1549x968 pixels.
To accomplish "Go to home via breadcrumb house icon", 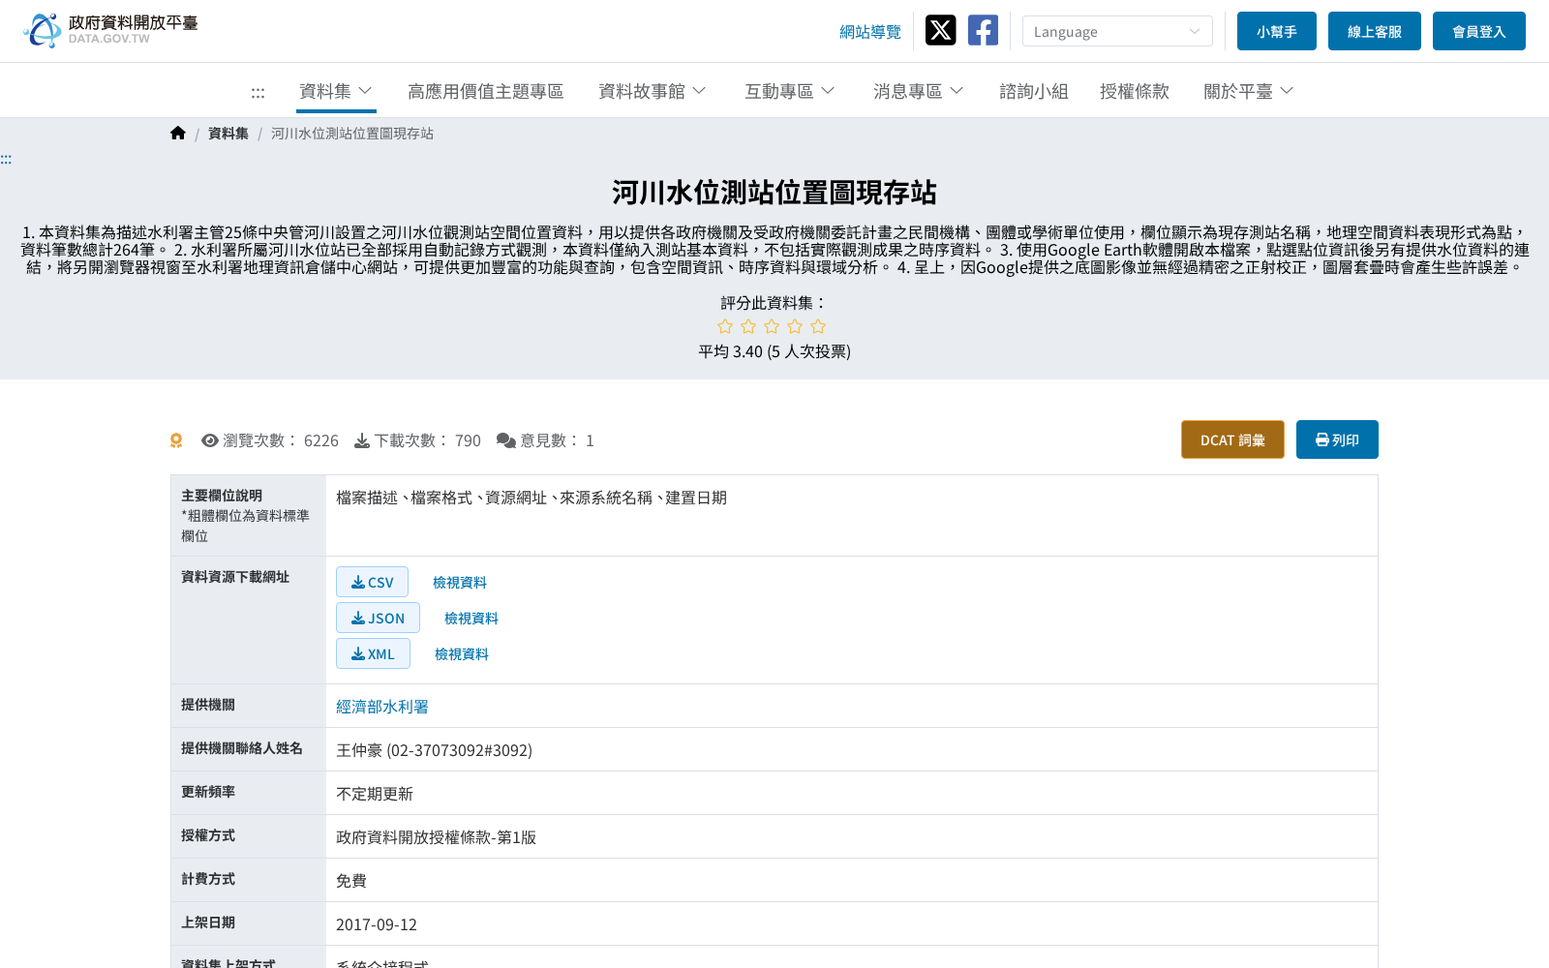I will (x=178, y=133).
